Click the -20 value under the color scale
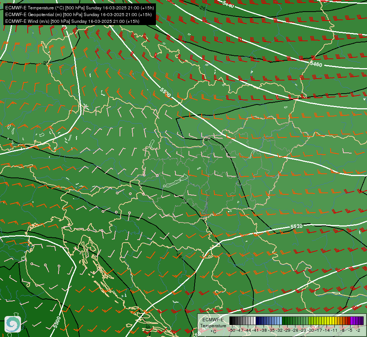Image resolution: width=367 pixels, height=337 pixels. coord(311,330)
